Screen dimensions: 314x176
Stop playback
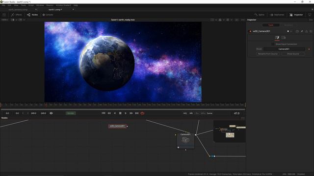click(120, 113)
